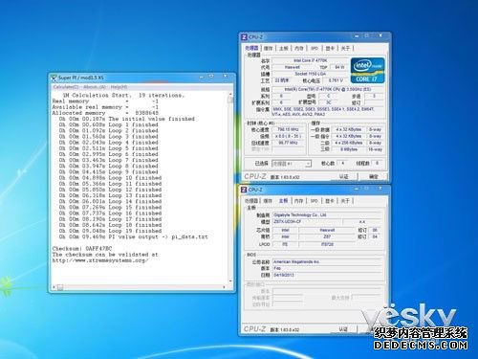478x359 pixels.
Task: Select SPD tab in upper CPU-Z window
Action: [315, 48]
